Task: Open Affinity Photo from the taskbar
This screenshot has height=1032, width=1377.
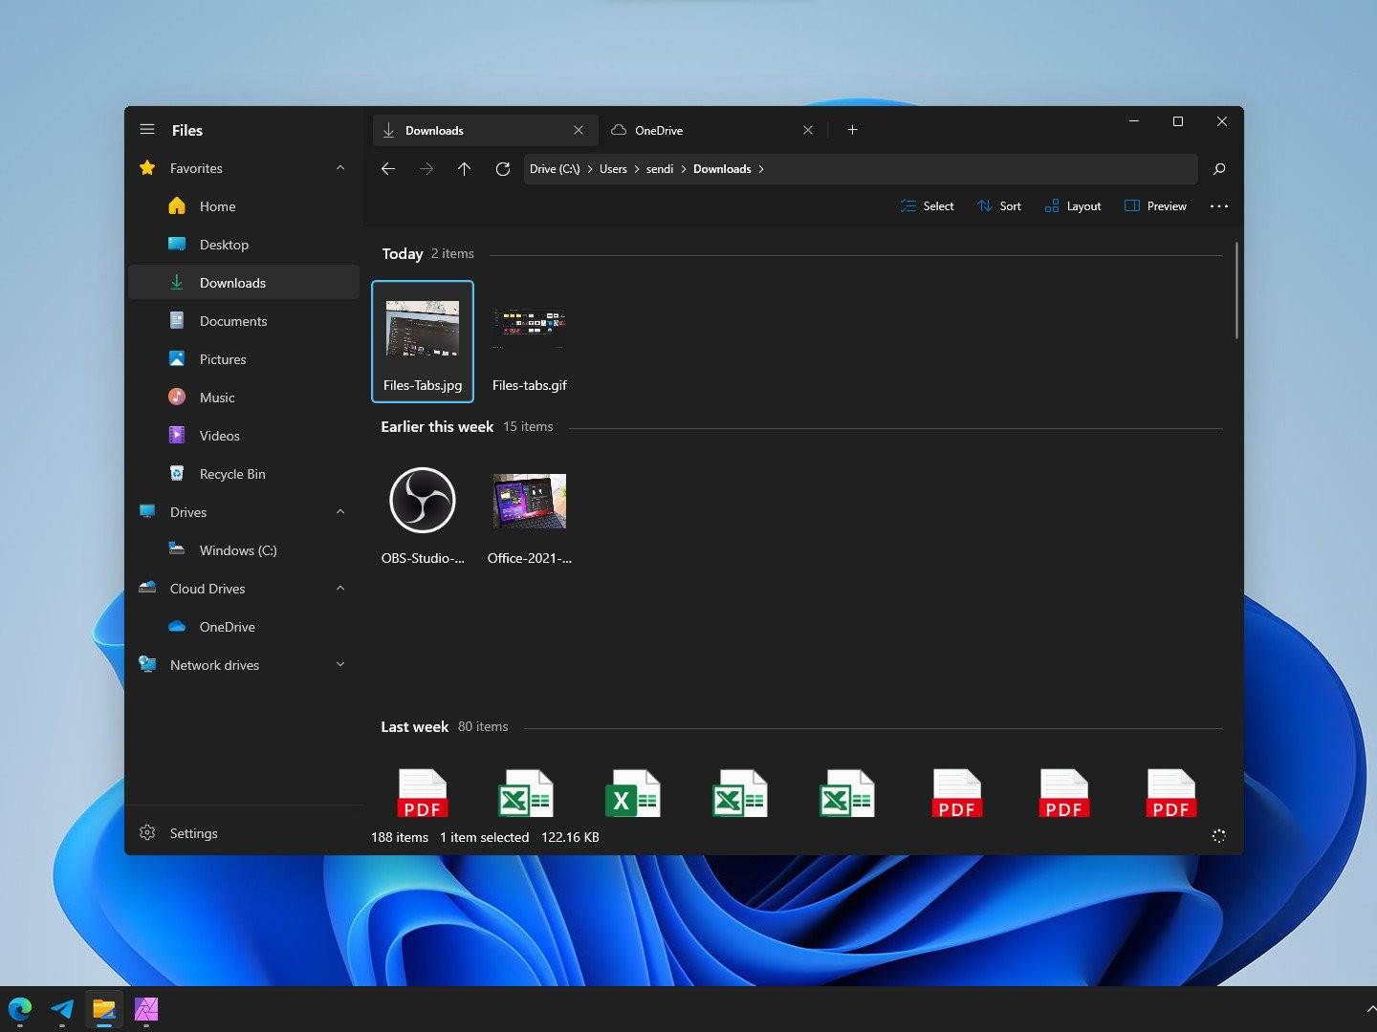Action: (x=146, y=1009)
